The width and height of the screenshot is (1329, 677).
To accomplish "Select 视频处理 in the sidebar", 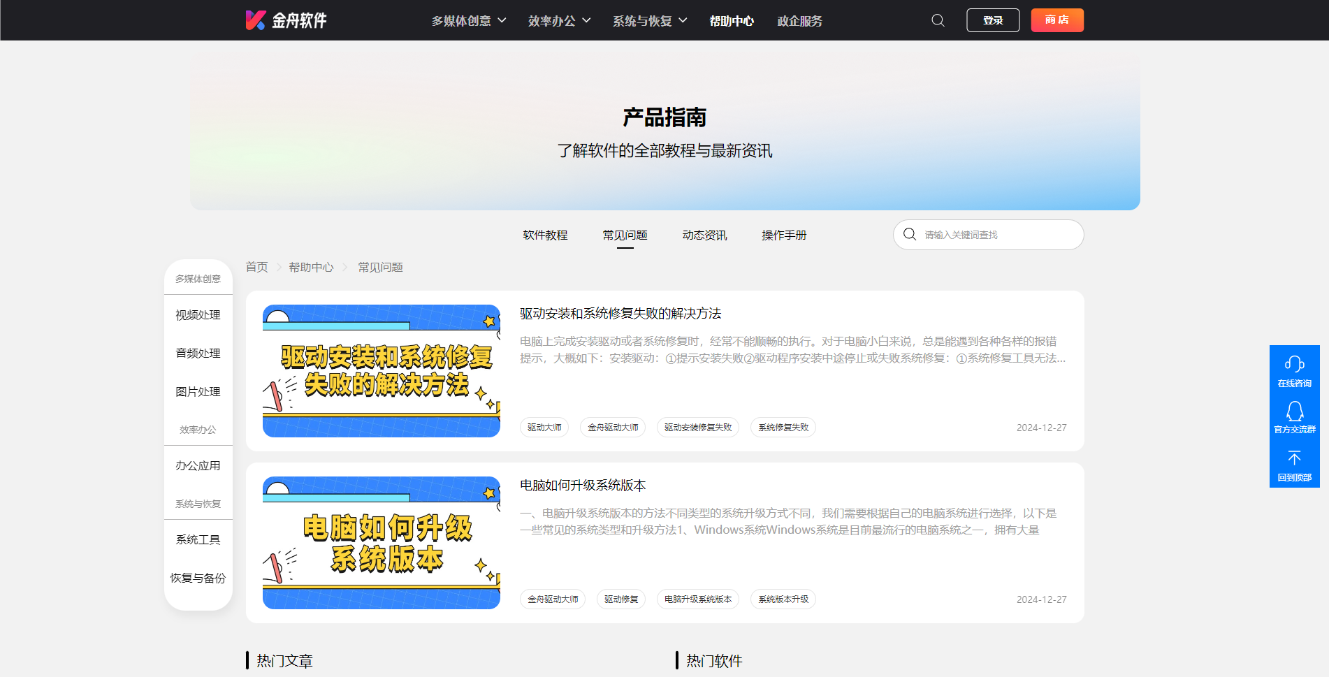I will point(198,315).
